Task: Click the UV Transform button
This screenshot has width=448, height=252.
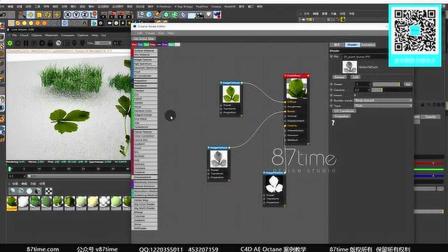Action: pyautogui.click(x=344, y=111)
